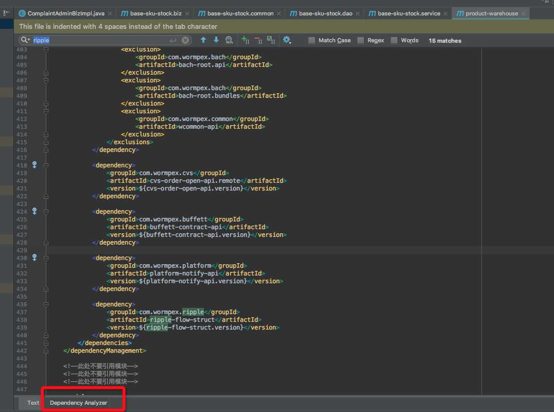The image size is (554, 412).
Task: Clear the search text with the X icon
Action: point(185,40)
